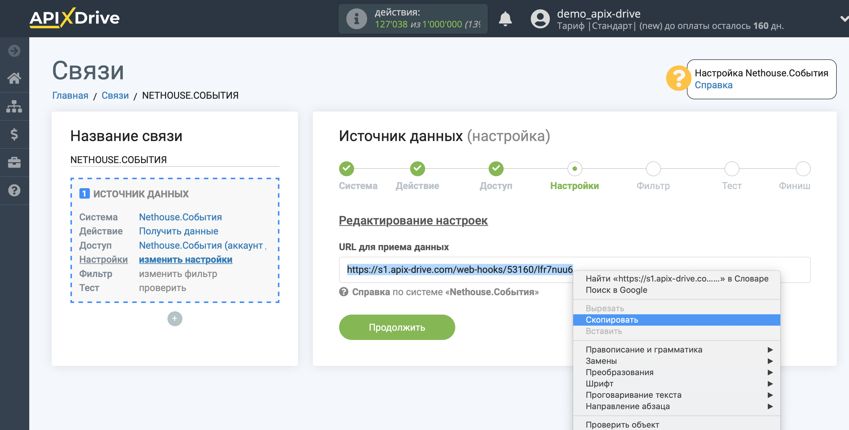Open notifications bell icon
The height and width of the screenshot is (430, 849).
pos(505,19)
